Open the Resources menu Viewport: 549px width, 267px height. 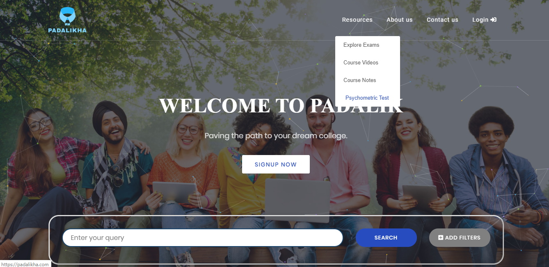[357, 20]
